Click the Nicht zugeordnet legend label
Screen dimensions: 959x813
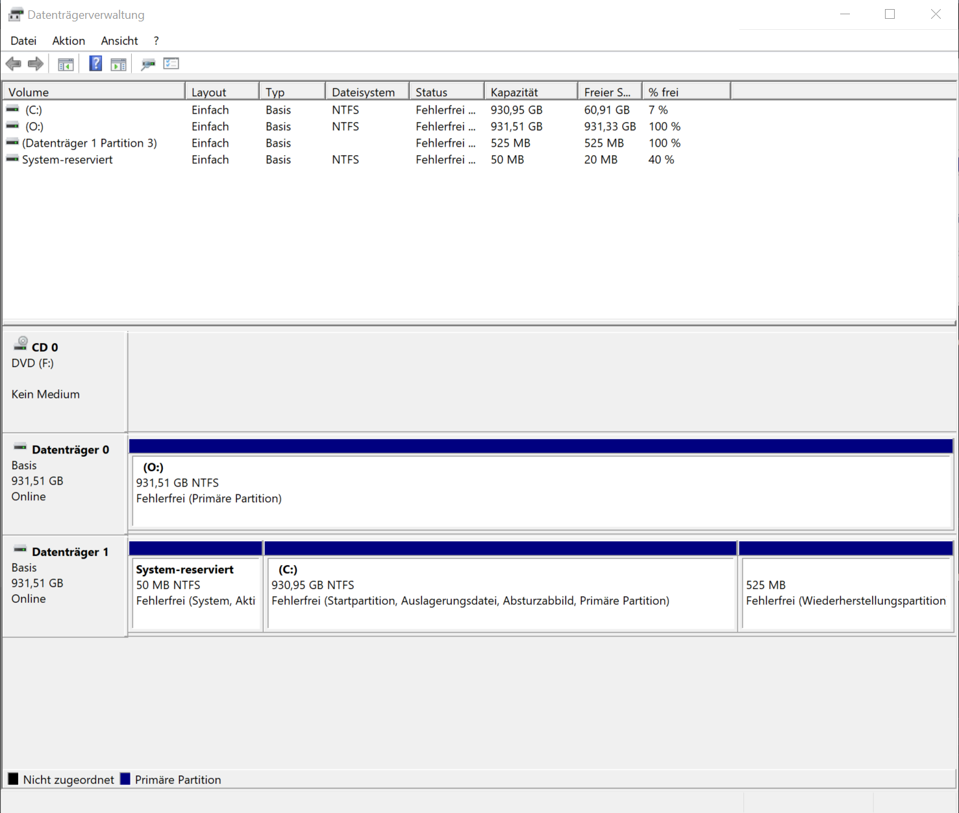(x=69, y=779)
